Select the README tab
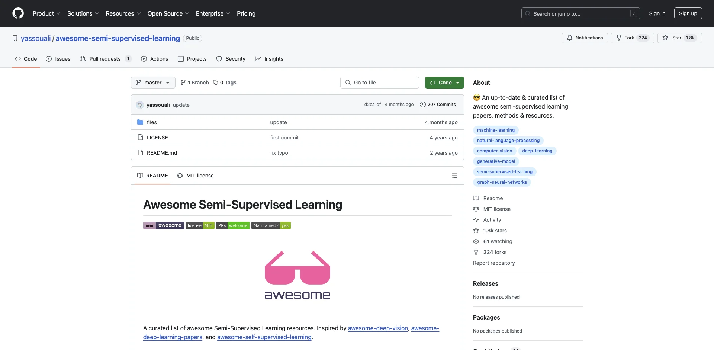 coord(153,176)
